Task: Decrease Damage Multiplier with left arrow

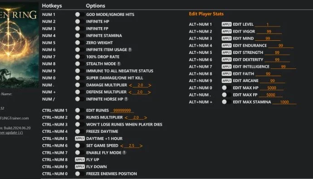Action: [x=130, y=85]
